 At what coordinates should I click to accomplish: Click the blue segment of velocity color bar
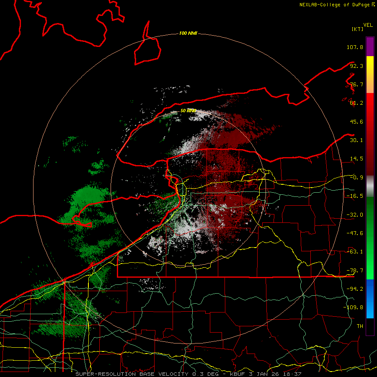click(370, 299)
